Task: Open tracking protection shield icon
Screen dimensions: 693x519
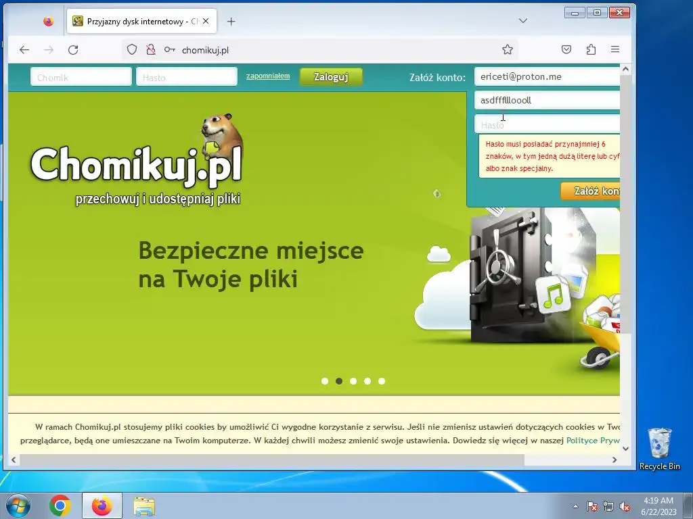Action: click(132, 49)
